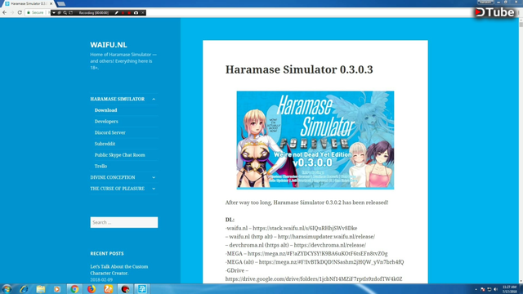Image resolution: width=523 pixels, height=294 pixels.
Task: Open the Google Drive folder link
Action: coord(314,279)
